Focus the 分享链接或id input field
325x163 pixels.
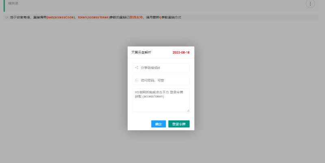[x=162, y=68]
